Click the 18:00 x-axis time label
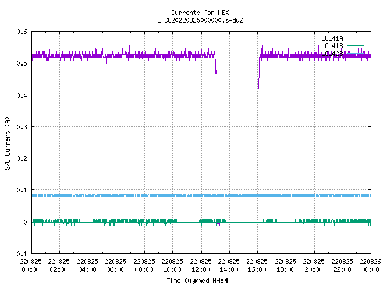The image size is (382, 286). click(x=285, y=269)
